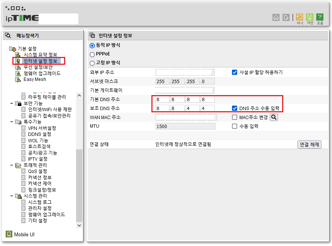Image resolution: width=332 pixels, height=246 pixels.
Task: Click the page icon beside VPN 서버설정
Action: click(x=24, y=128)
